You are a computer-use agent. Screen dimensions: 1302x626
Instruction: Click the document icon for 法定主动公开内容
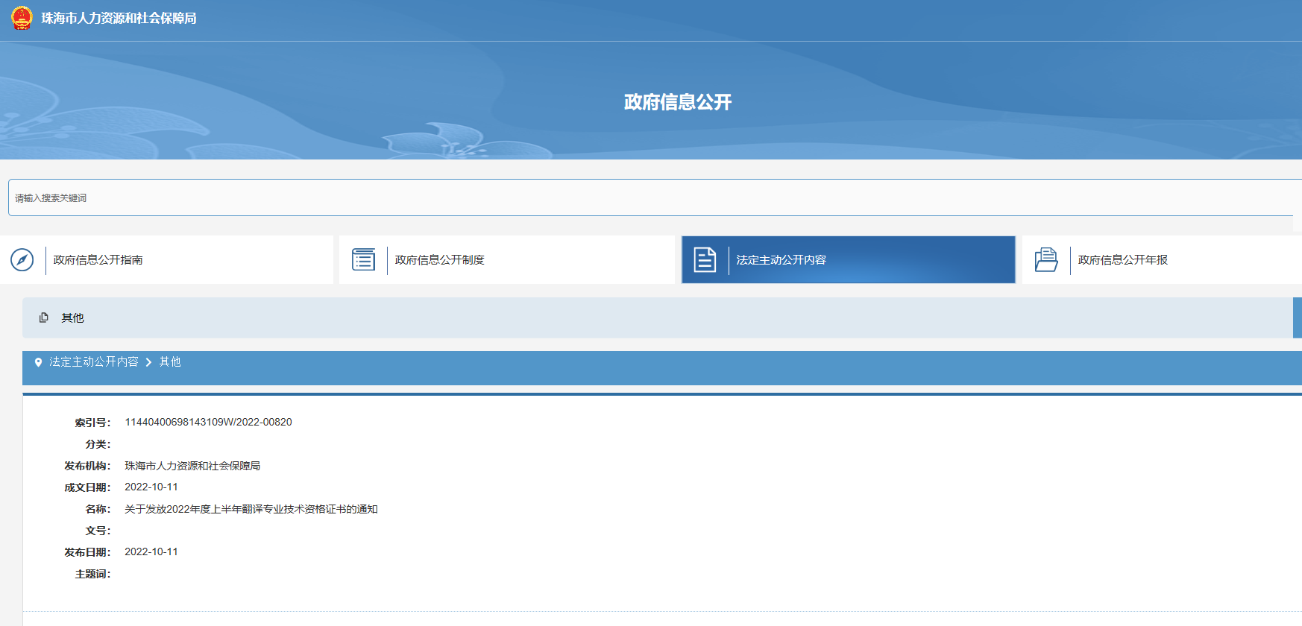coord(705,260)
